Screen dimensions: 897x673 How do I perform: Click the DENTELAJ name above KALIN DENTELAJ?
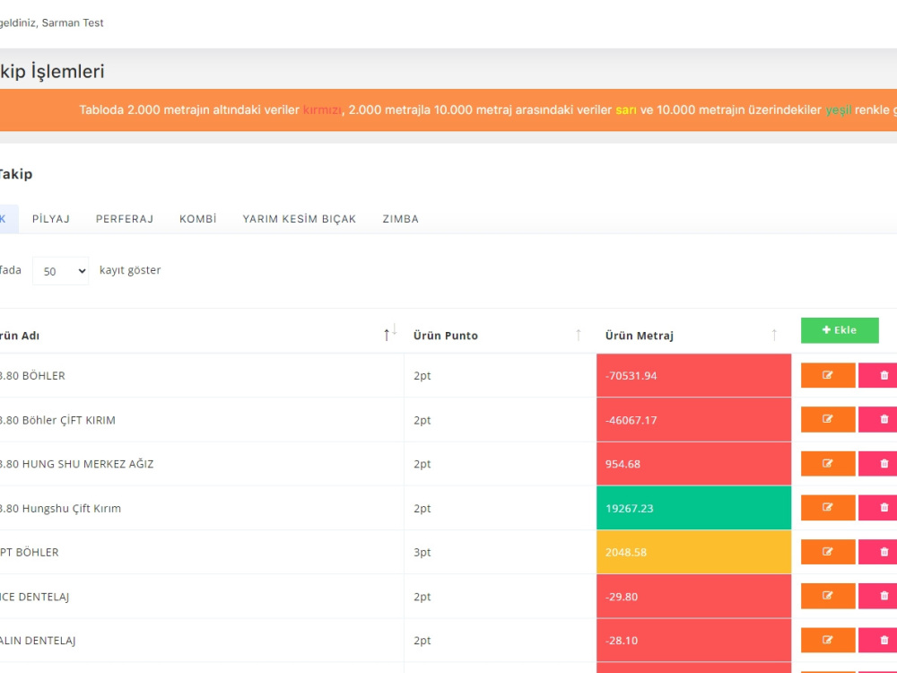[x=34, y=597]
